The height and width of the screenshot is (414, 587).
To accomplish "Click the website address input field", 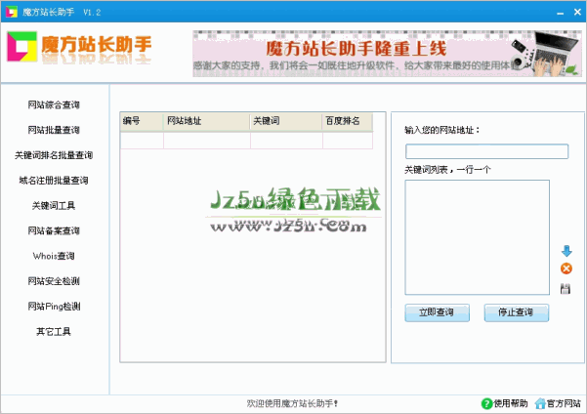I will pyautogui.click(x=486, y=151).
